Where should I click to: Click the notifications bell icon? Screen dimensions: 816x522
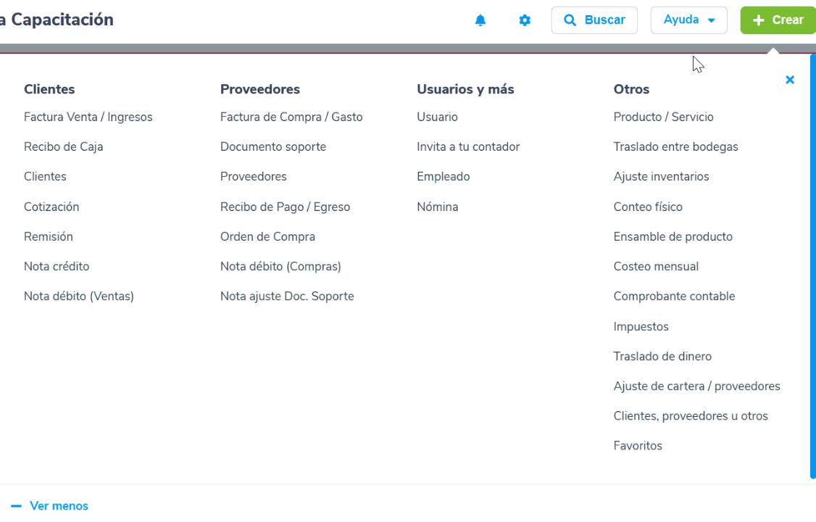pyautogui.click(x=480, y=20)
